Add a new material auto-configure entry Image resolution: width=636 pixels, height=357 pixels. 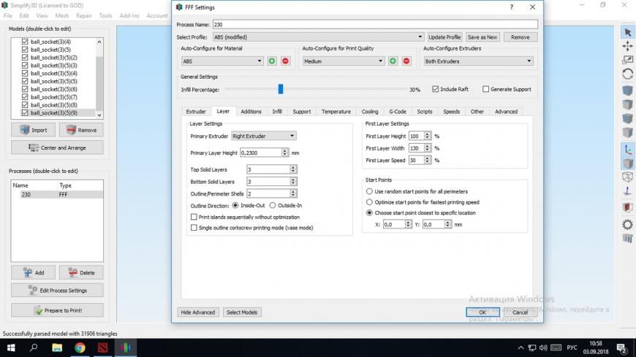pos(272,61)
